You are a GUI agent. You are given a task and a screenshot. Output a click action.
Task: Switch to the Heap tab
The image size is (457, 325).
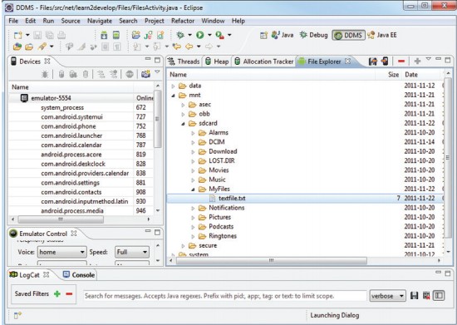click(217, 62)
